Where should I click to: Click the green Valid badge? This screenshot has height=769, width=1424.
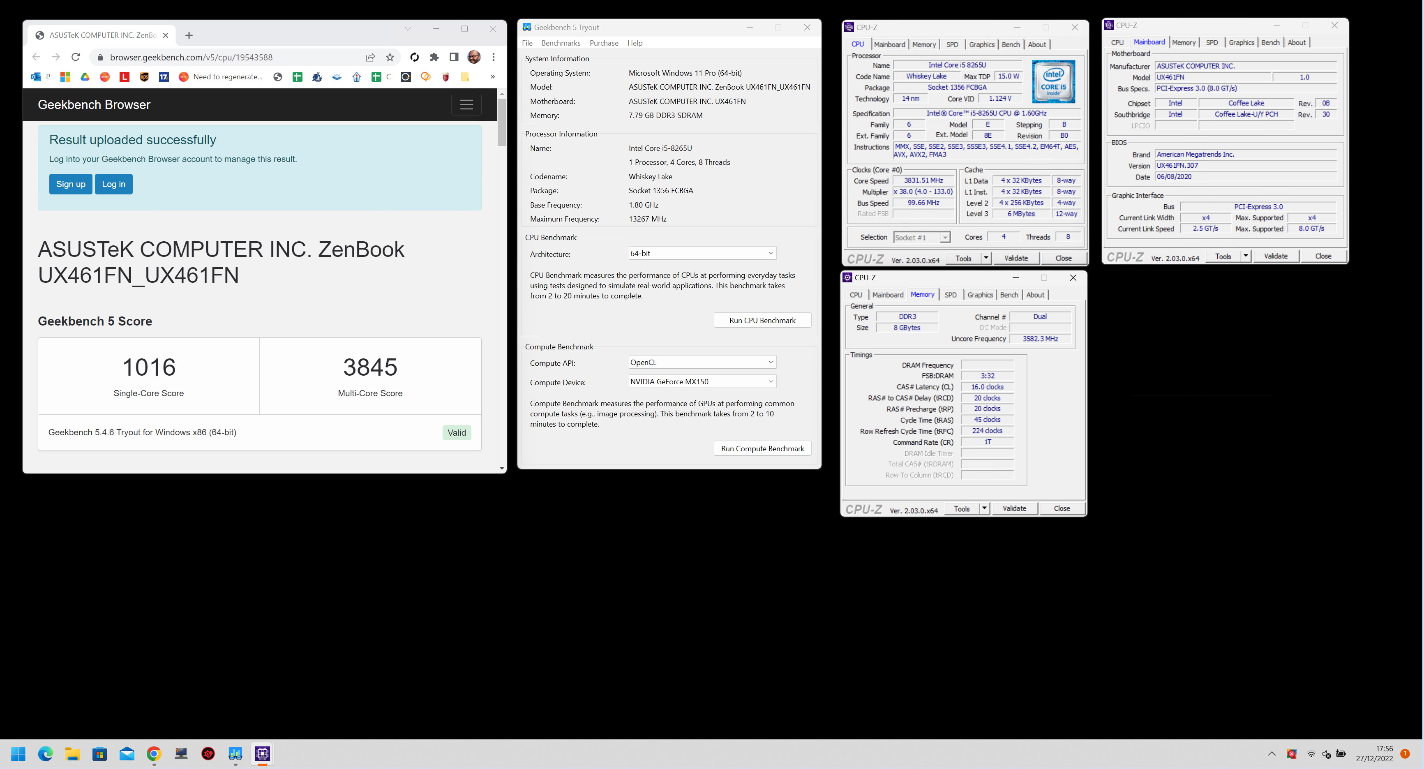pyautogui.click(x=457, y=433)
